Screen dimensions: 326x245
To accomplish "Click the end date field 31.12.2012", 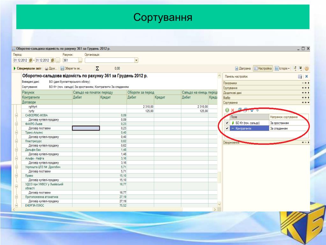I will coord(43,60).
